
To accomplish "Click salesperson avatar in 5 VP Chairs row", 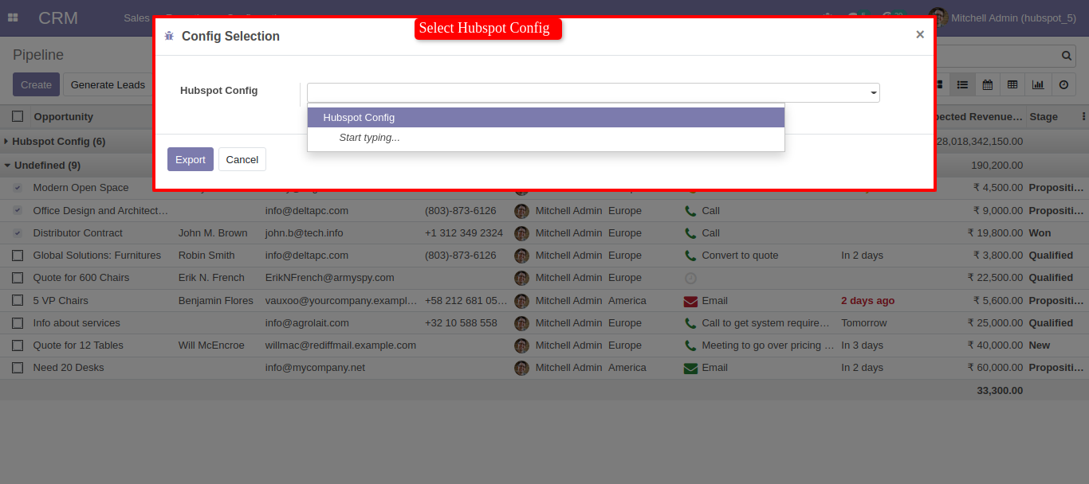I will pos(521,301).
